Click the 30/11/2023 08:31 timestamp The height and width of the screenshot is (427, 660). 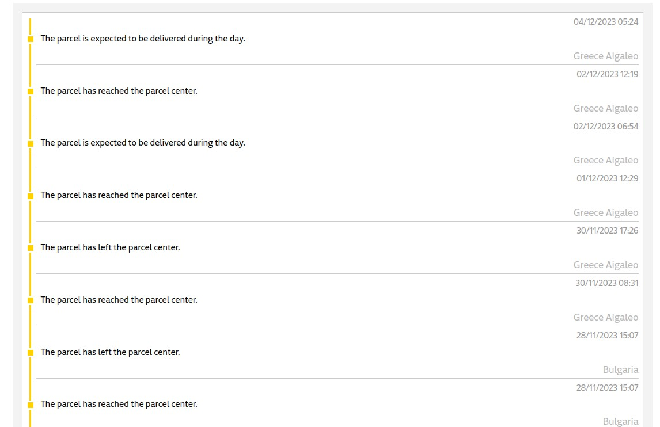click(606, 283)
